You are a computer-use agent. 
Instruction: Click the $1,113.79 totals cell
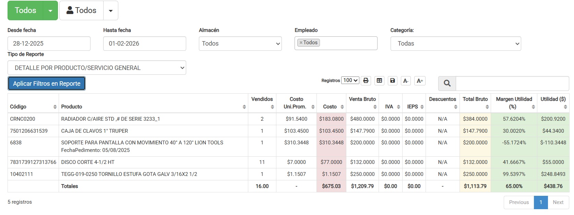pyautogui.click(x=475, y=186)
